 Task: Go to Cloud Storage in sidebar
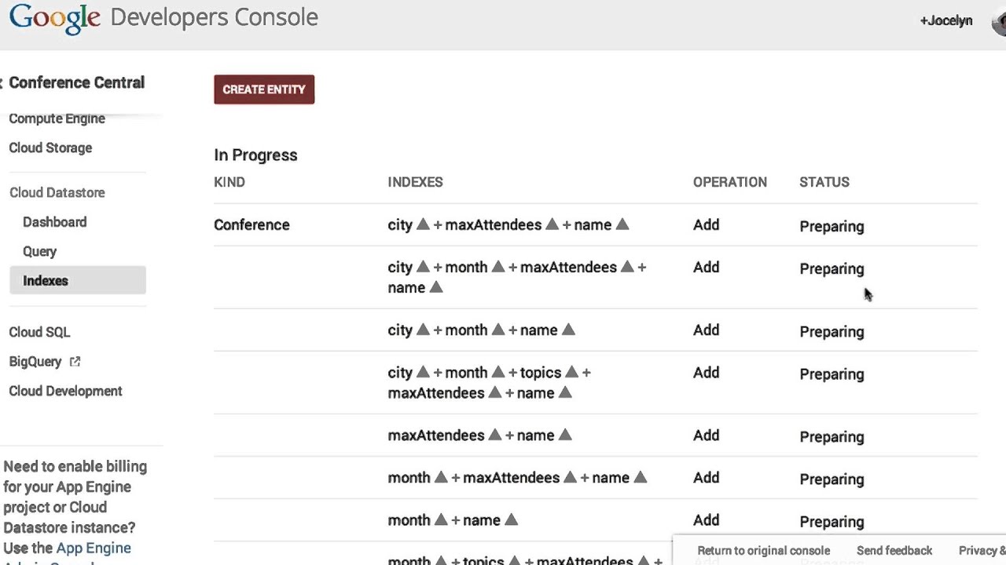pos(50,148)
